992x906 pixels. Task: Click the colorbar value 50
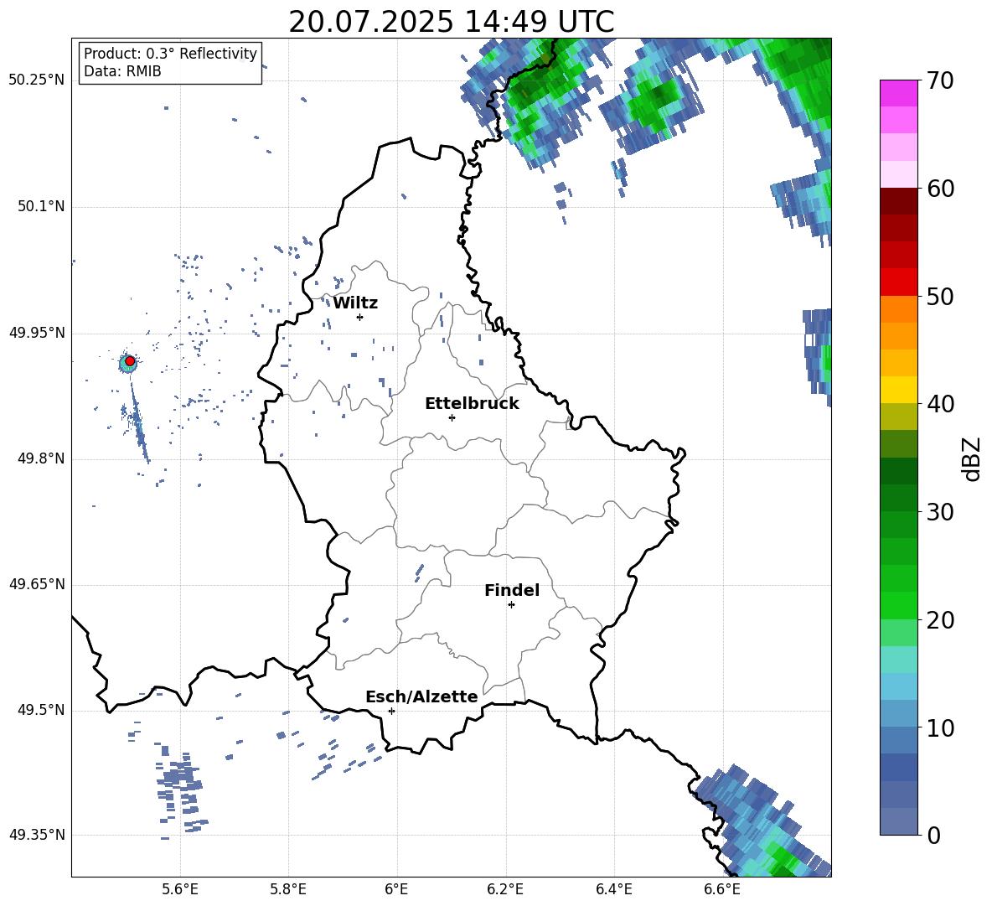click(940, 297)
